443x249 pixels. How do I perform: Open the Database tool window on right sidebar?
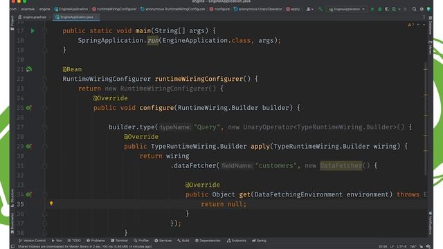click(431, 26)
